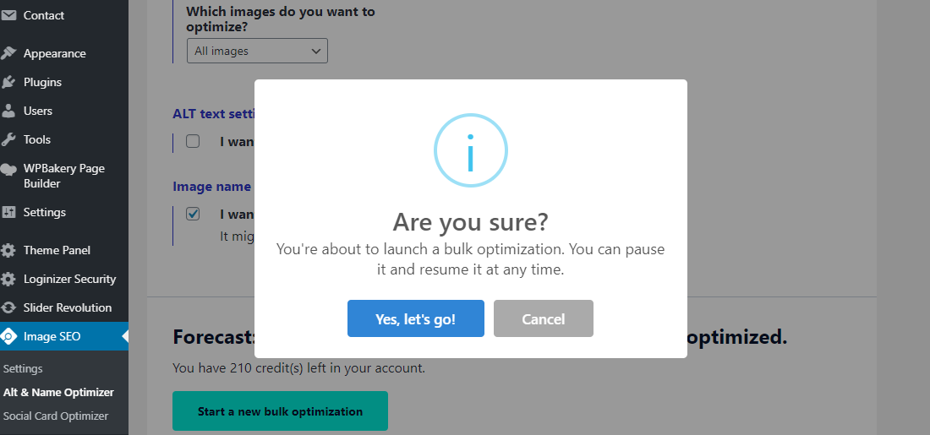Open Loginizer Security menu item

point(69,279)
